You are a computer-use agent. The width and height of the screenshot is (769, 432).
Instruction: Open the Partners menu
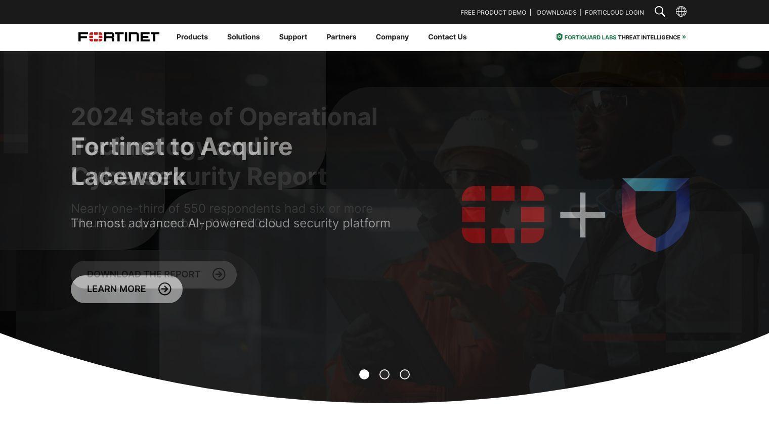pos(341,37)
